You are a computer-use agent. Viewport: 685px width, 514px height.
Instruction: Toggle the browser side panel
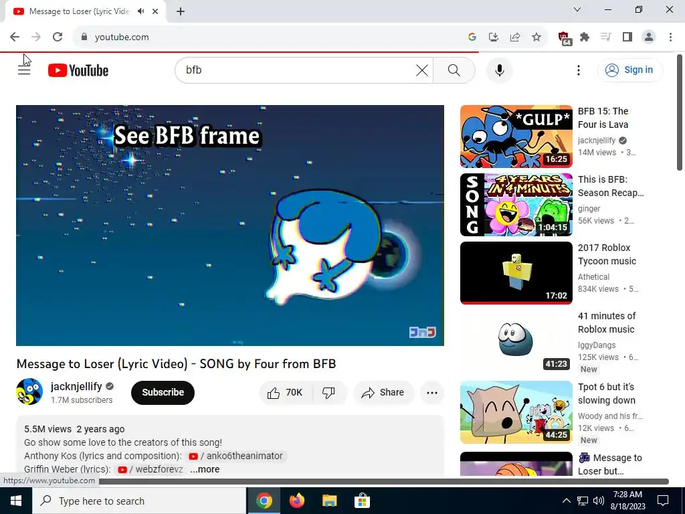click(x=627, y=37)
